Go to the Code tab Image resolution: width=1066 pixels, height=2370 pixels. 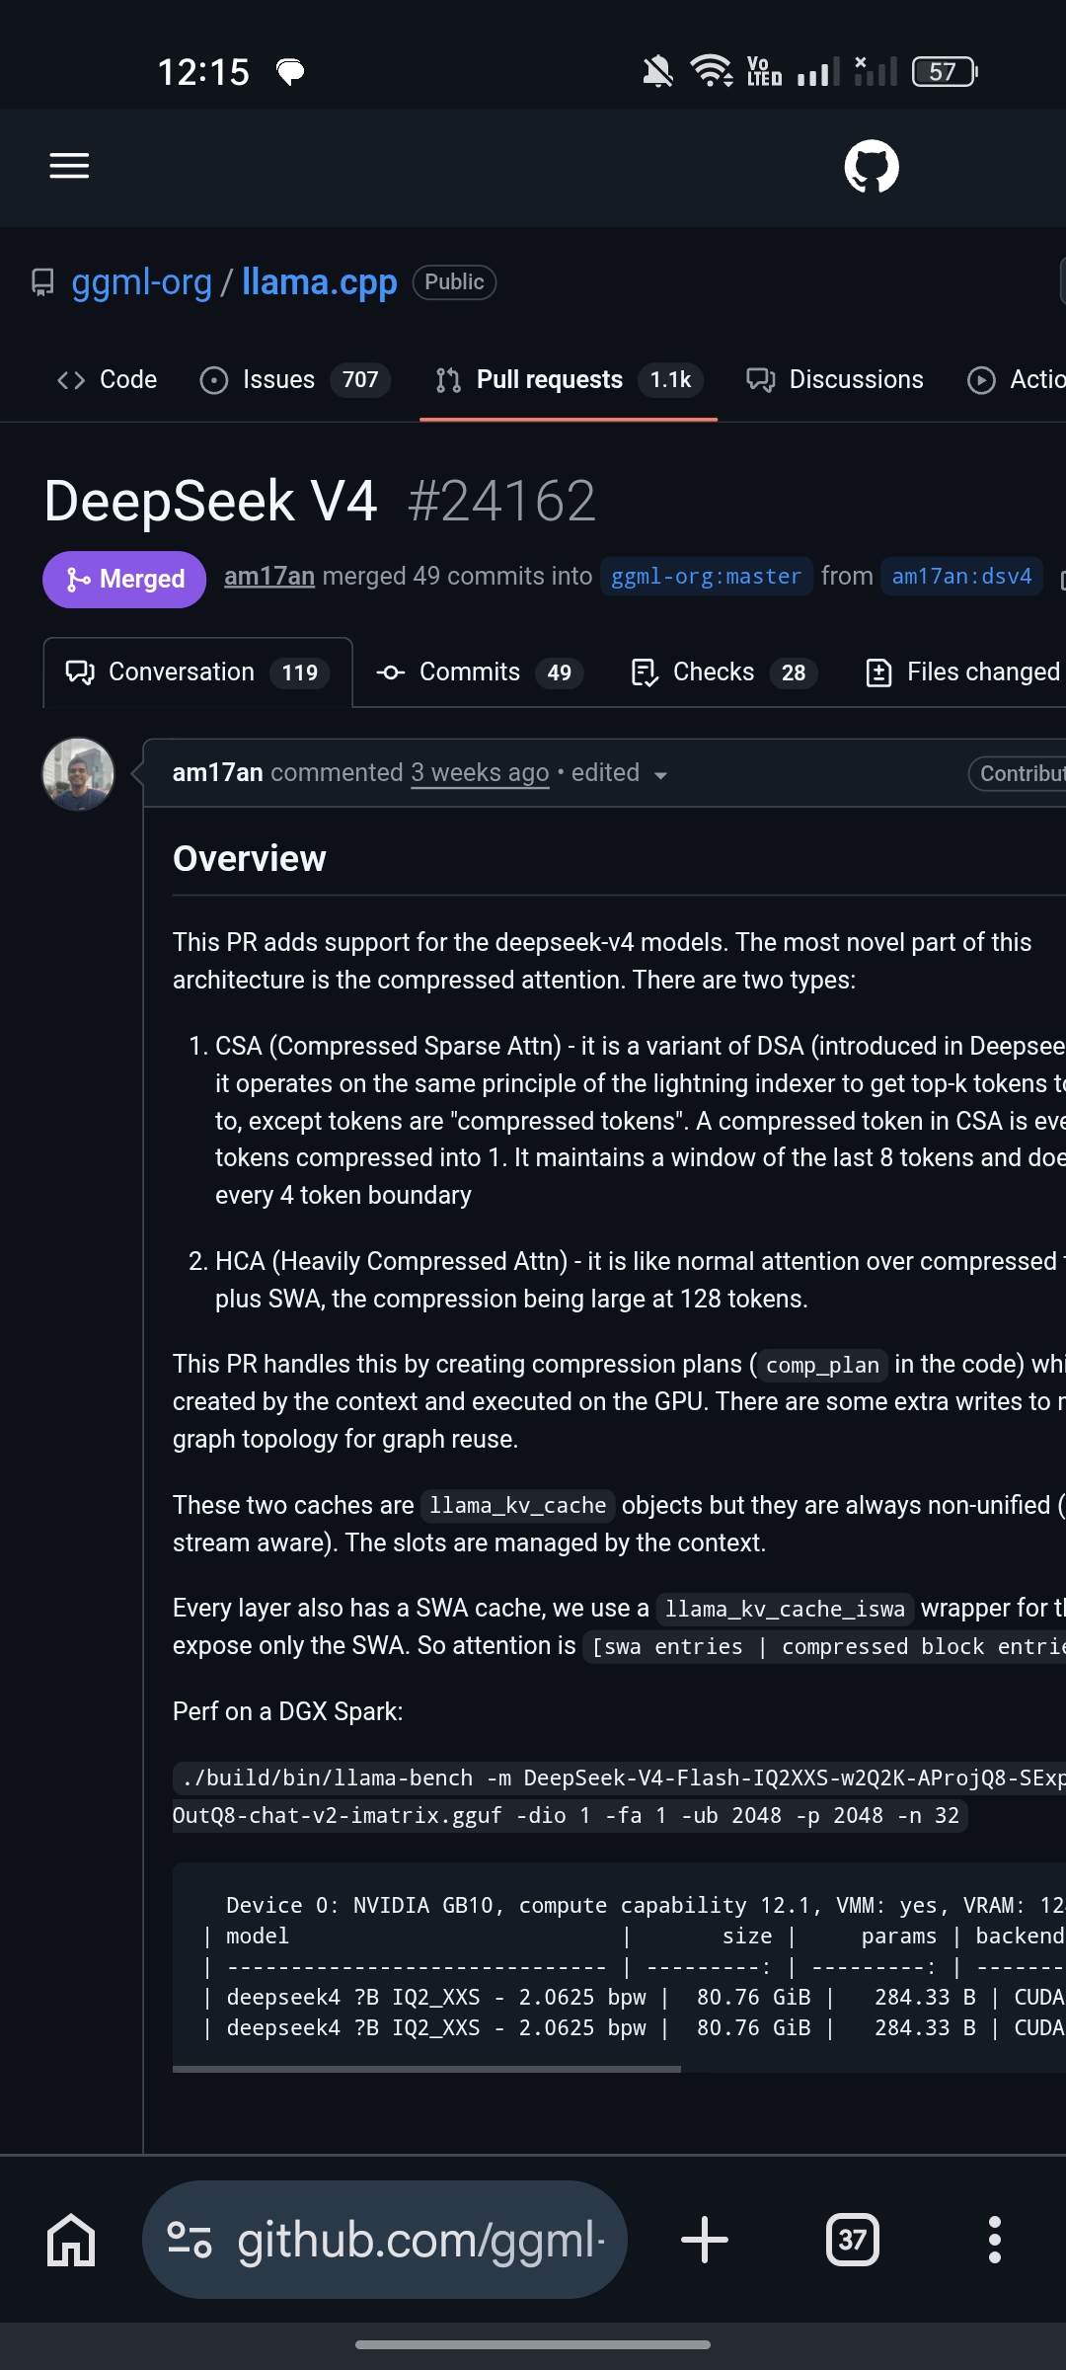click(107, 380)
